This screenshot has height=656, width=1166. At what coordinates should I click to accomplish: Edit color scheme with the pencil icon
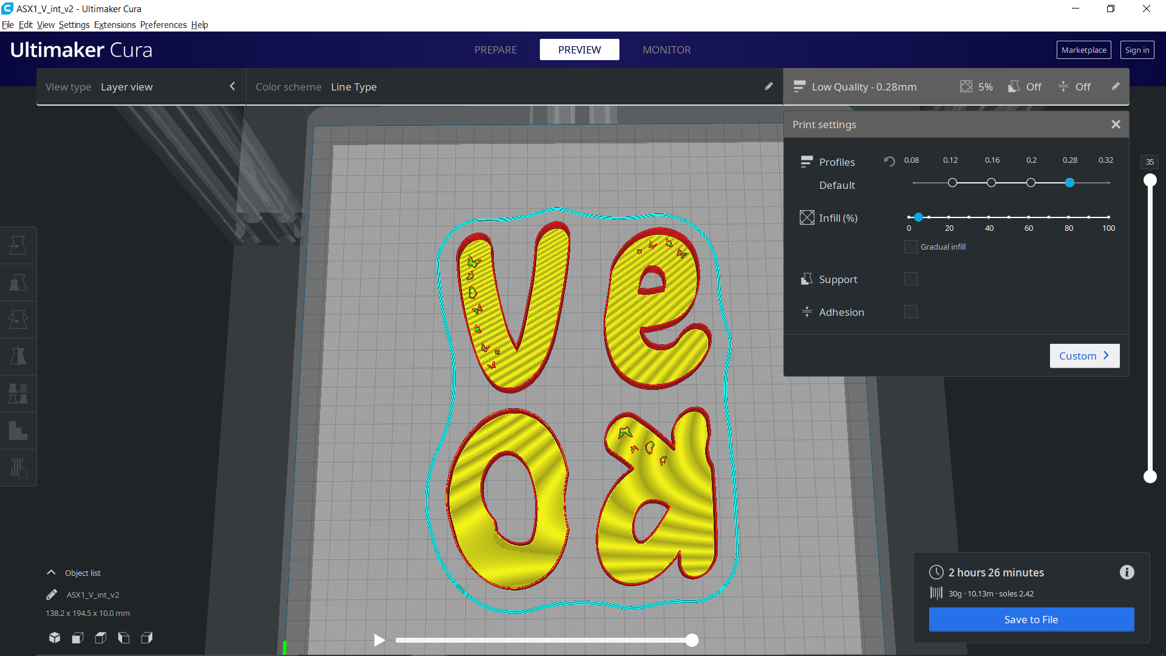coord(769,86)
